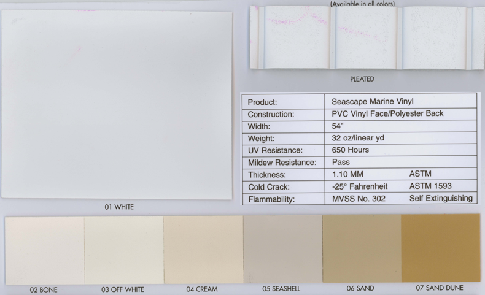This screenshot has height=295, width=485.
Task: Pick the 02 Bone color swatch
Action: (x=45, y=250)
